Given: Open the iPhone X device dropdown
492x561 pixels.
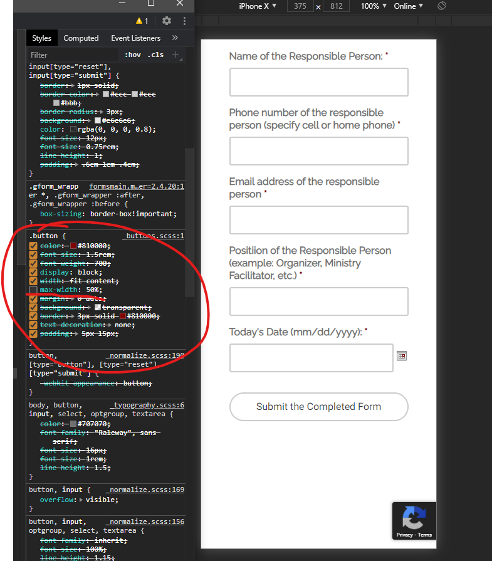Looking at the screenshot, I should click(x=258, y=6).
